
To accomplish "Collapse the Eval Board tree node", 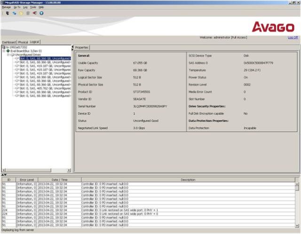I will pyautogui.click(x=4, y=51).
